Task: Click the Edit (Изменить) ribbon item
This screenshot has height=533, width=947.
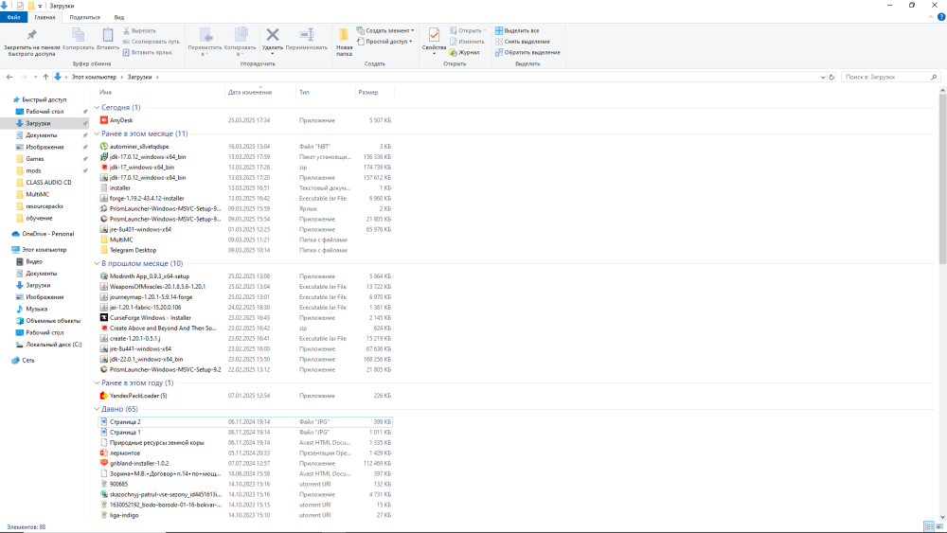Action: [467, 42]
